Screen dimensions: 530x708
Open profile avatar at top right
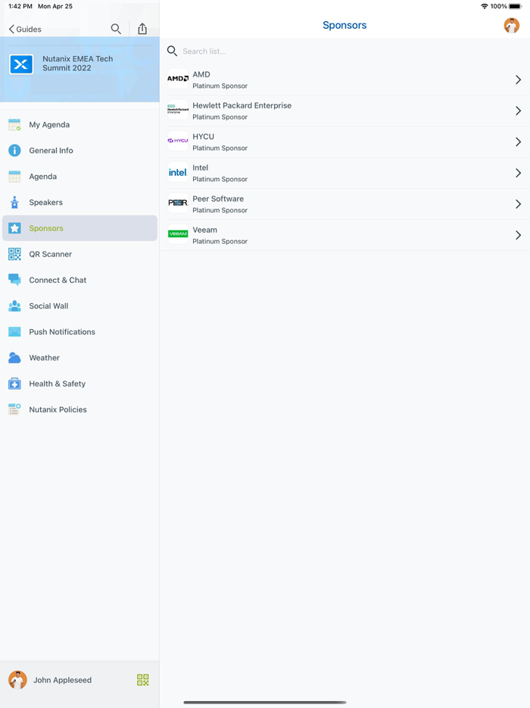coord(512,25)
